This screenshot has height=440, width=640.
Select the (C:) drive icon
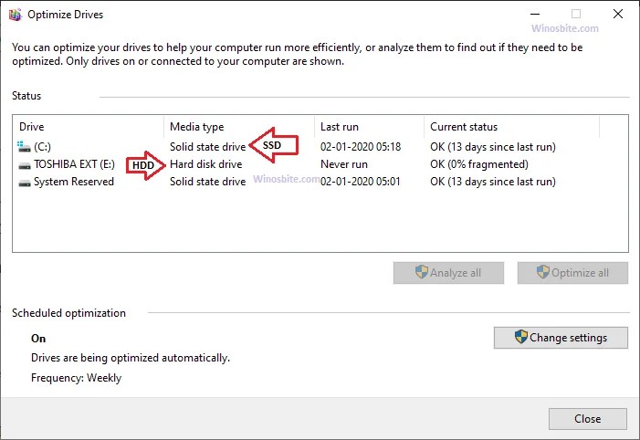24,147
